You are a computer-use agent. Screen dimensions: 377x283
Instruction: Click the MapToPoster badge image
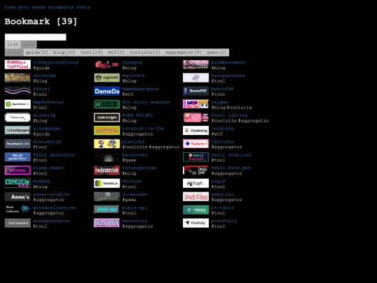[x=17, y=104]
